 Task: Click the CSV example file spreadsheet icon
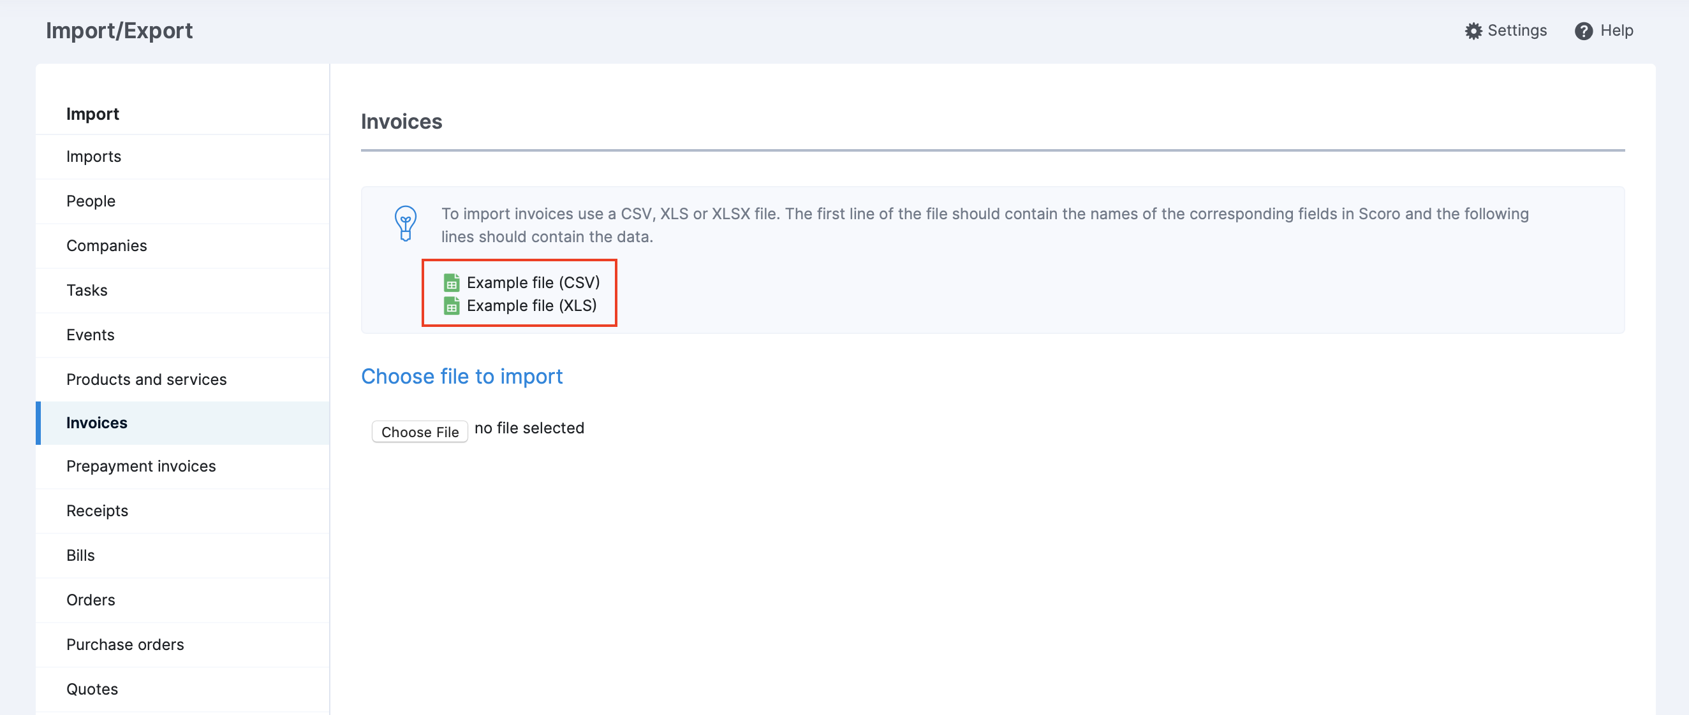coord(451,282)
